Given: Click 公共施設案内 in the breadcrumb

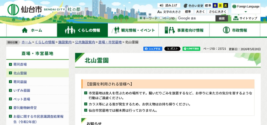Looking at the screenshot, I should [x=85, y=42].
